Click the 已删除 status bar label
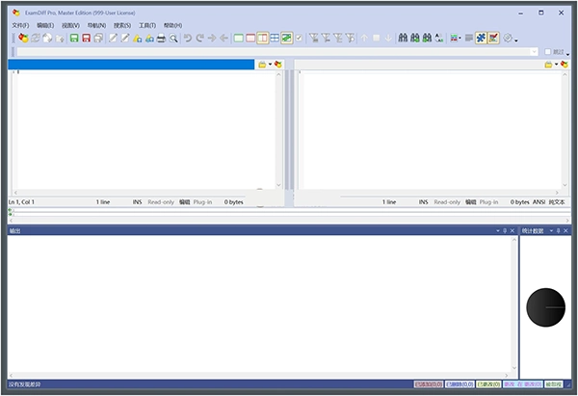 click(458, 384)
